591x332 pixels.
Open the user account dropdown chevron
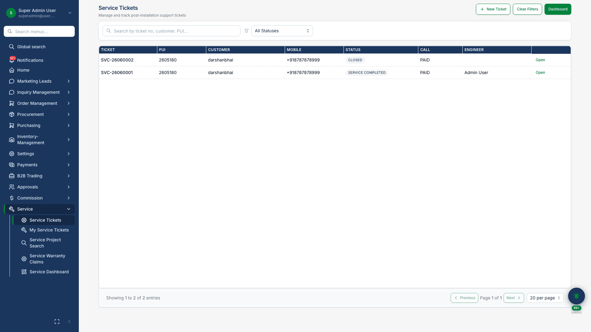point(70,13)
